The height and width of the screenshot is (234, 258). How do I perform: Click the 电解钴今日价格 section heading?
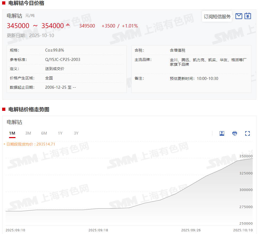26,3
